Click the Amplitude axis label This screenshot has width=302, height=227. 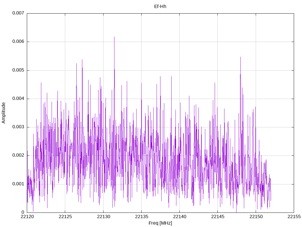pos(4,113)
